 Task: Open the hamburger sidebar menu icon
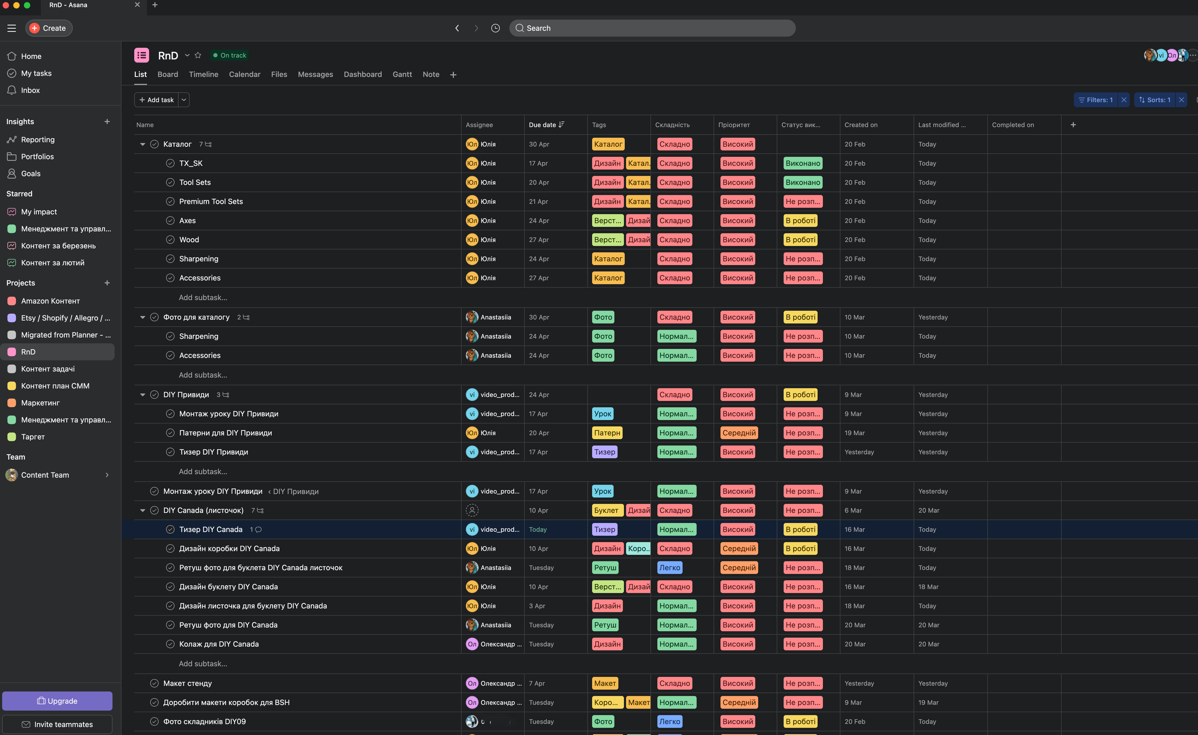(12, 28)
